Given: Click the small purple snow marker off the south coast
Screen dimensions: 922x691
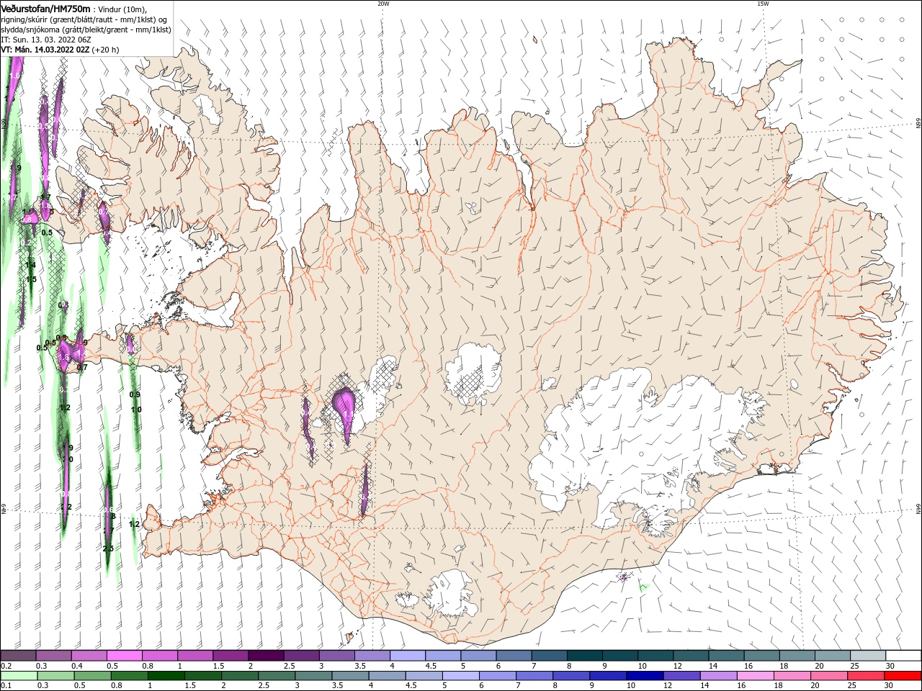Looking at the screenshot, I should click(624, 577).
